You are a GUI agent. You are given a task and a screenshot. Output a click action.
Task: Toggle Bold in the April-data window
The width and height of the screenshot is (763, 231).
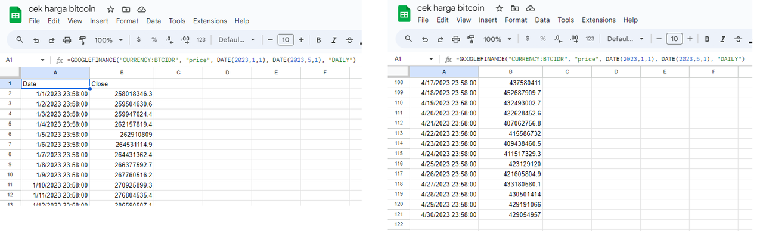[x=707, y=39]
